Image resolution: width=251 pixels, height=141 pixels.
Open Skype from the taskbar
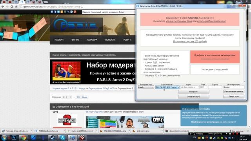click(62, 137)
